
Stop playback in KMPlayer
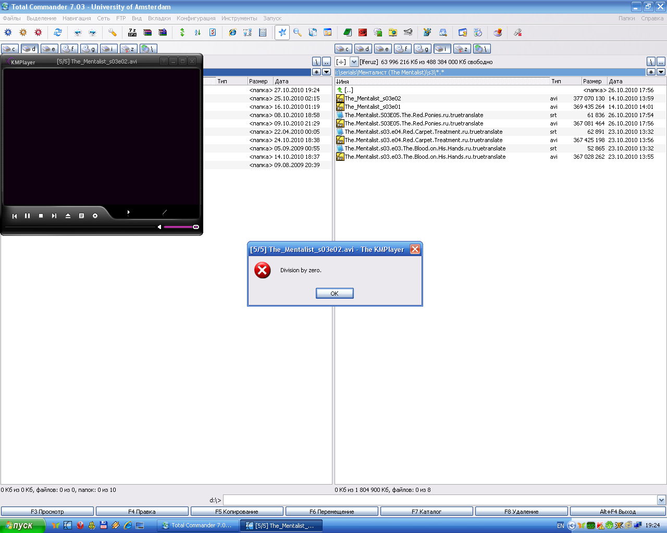click(41, 215)
